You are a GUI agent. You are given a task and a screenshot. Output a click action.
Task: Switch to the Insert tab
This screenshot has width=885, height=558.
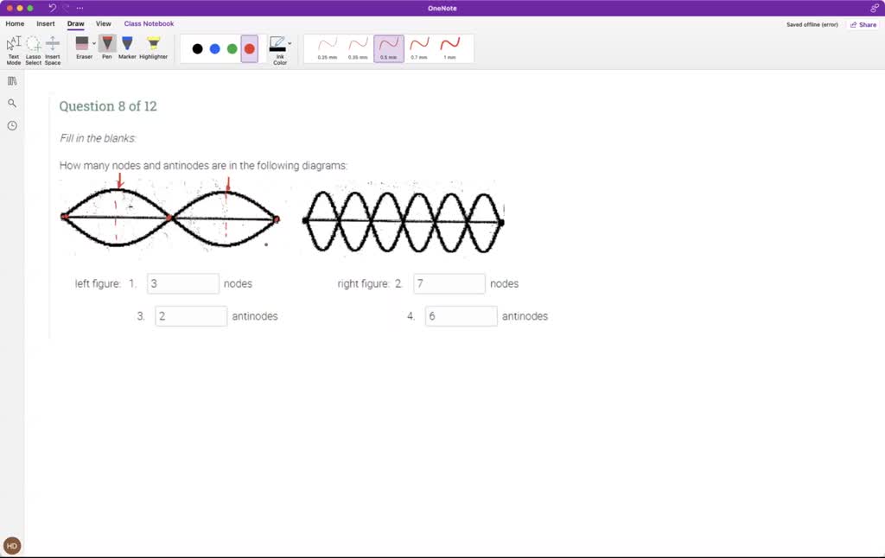[x=45, y=23]
